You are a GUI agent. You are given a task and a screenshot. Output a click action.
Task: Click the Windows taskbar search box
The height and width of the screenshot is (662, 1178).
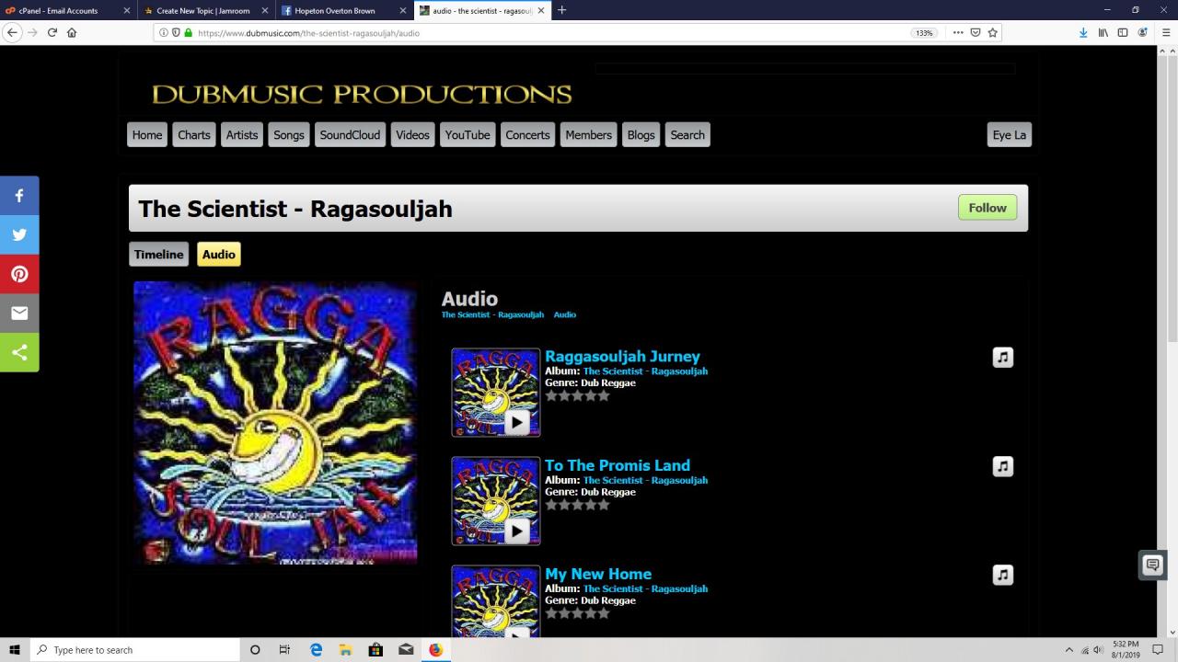point(134,650)
